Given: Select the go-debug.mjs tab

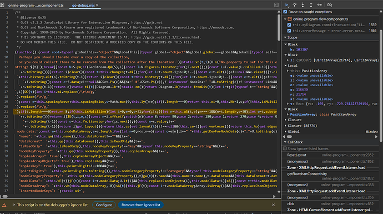Looking at the screenshot, I should (83, 5).
